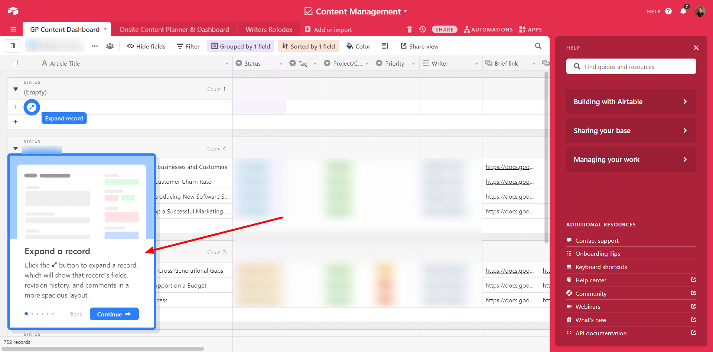
Task: Click the trash icon in the top bar
Action: (x=409, y=29)
